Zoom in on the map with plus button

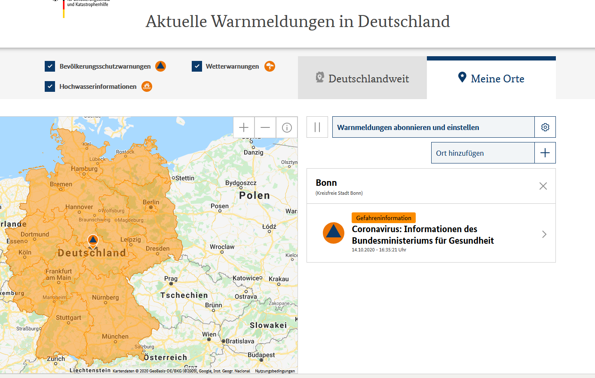coord(244,127)
